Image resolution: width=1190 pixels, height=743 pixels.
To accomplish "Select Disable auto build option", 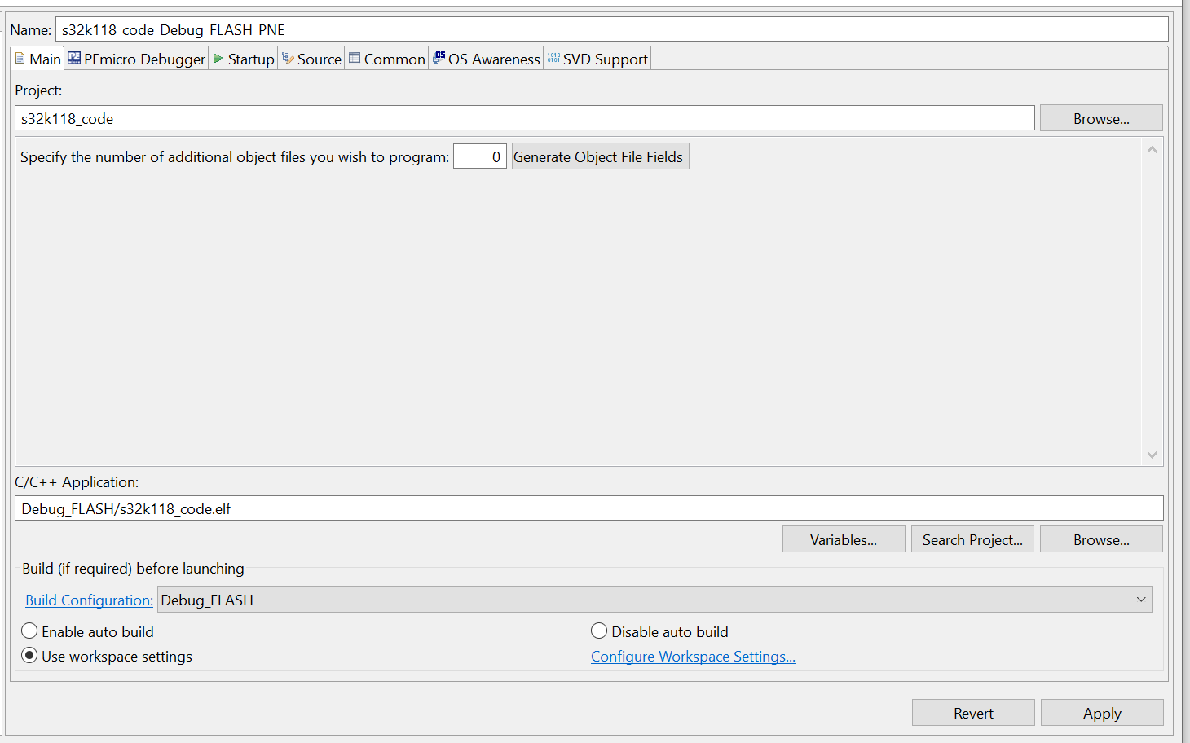I will pyautogui.click(x=599, y=631).
